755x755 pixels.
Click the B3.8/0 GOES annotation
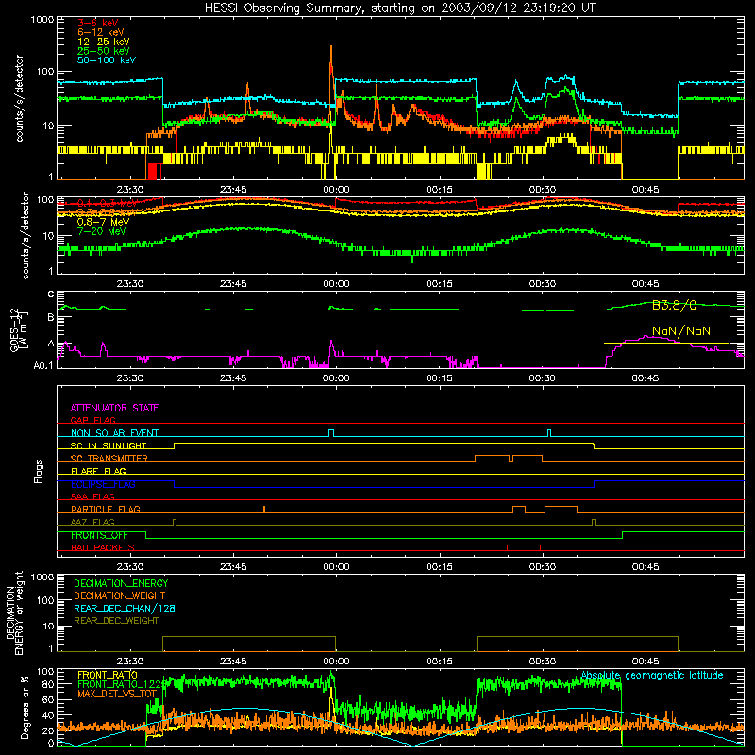(674, 305)
